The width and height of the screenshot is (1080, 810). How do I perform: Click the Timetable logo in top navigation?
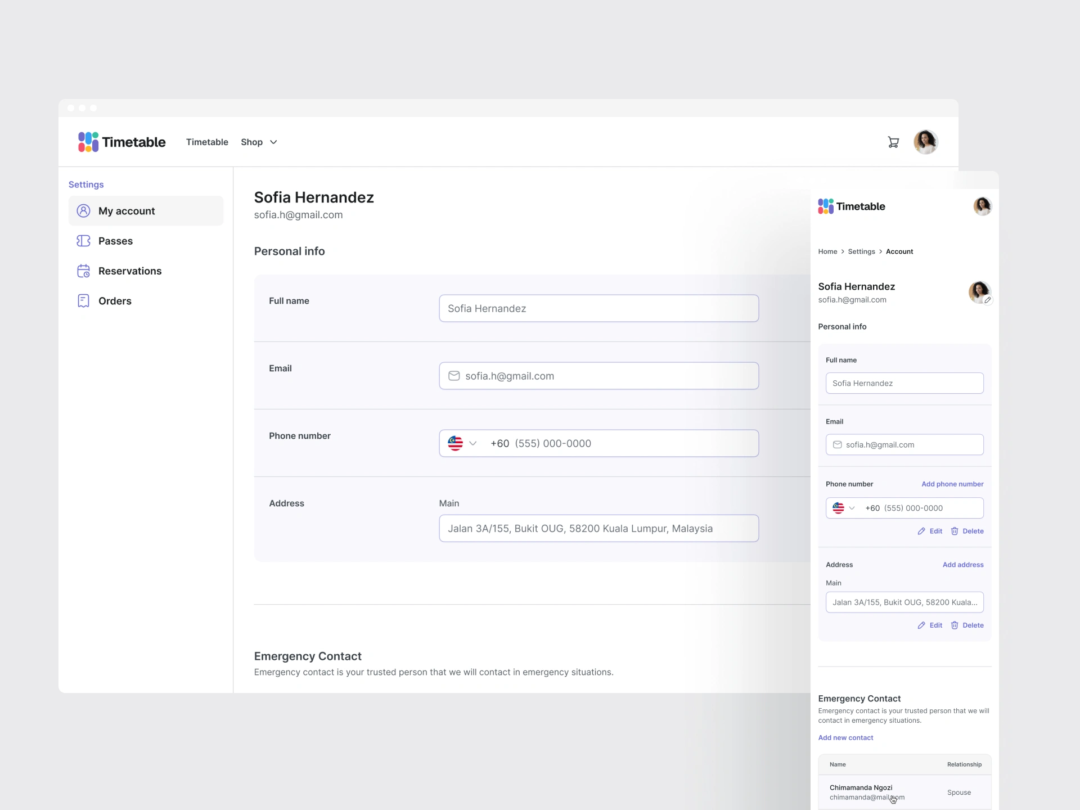pos(122,142)
